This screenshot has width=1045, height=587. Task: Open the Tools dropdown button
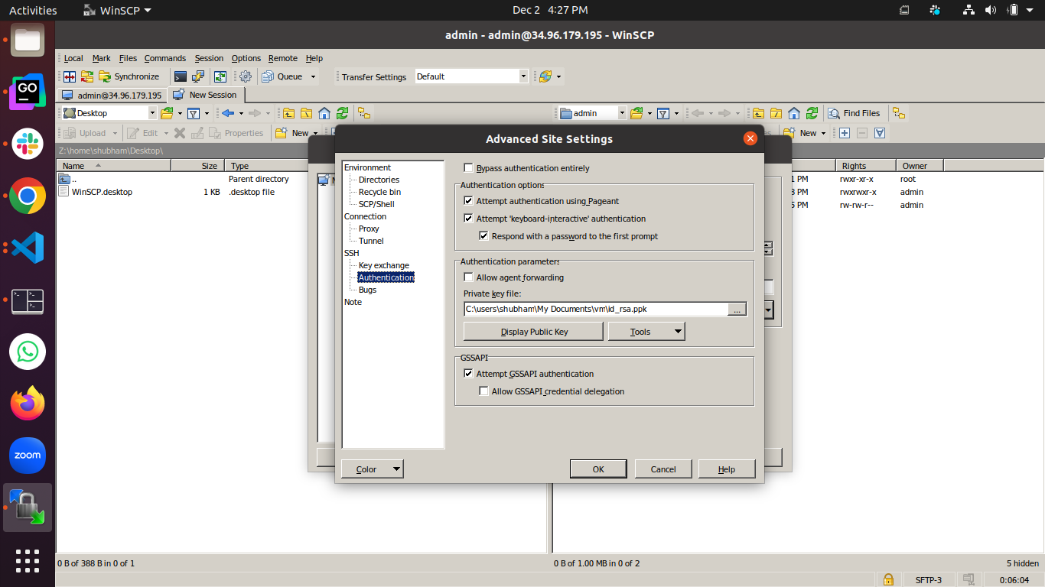pyautogui.click(x=646, y=332)
